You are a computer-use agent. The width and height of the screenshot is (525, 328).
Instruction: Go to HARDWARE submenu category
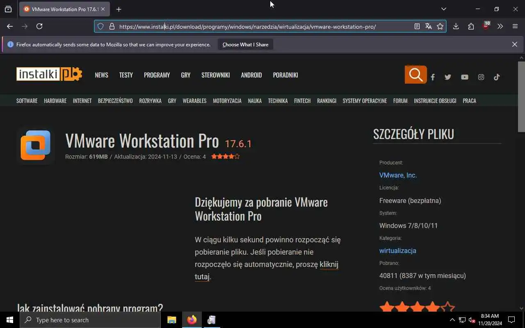tap(55, 101)
